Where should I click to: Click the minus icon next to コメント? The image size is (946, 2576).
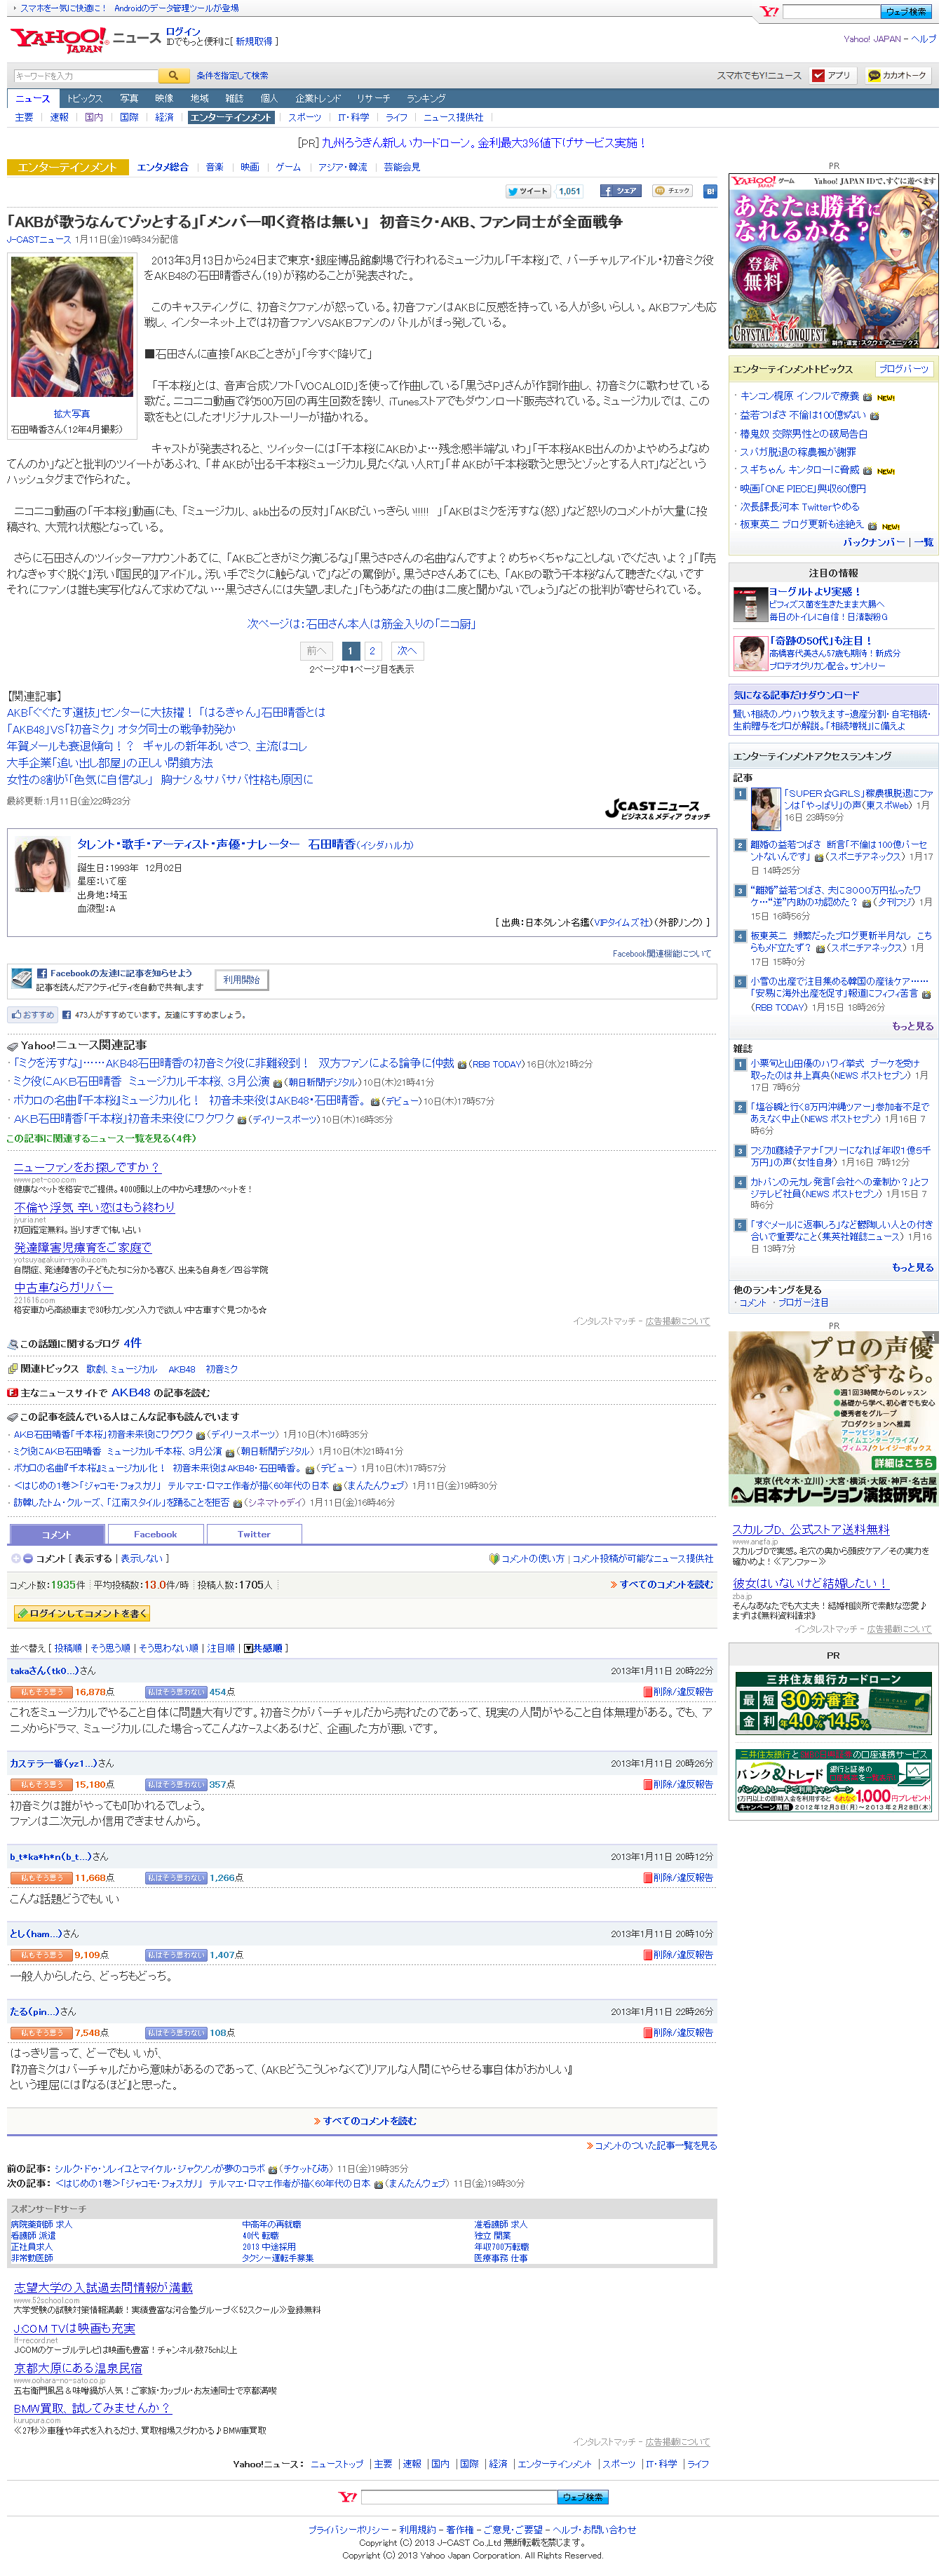[x=28, y=1558]
